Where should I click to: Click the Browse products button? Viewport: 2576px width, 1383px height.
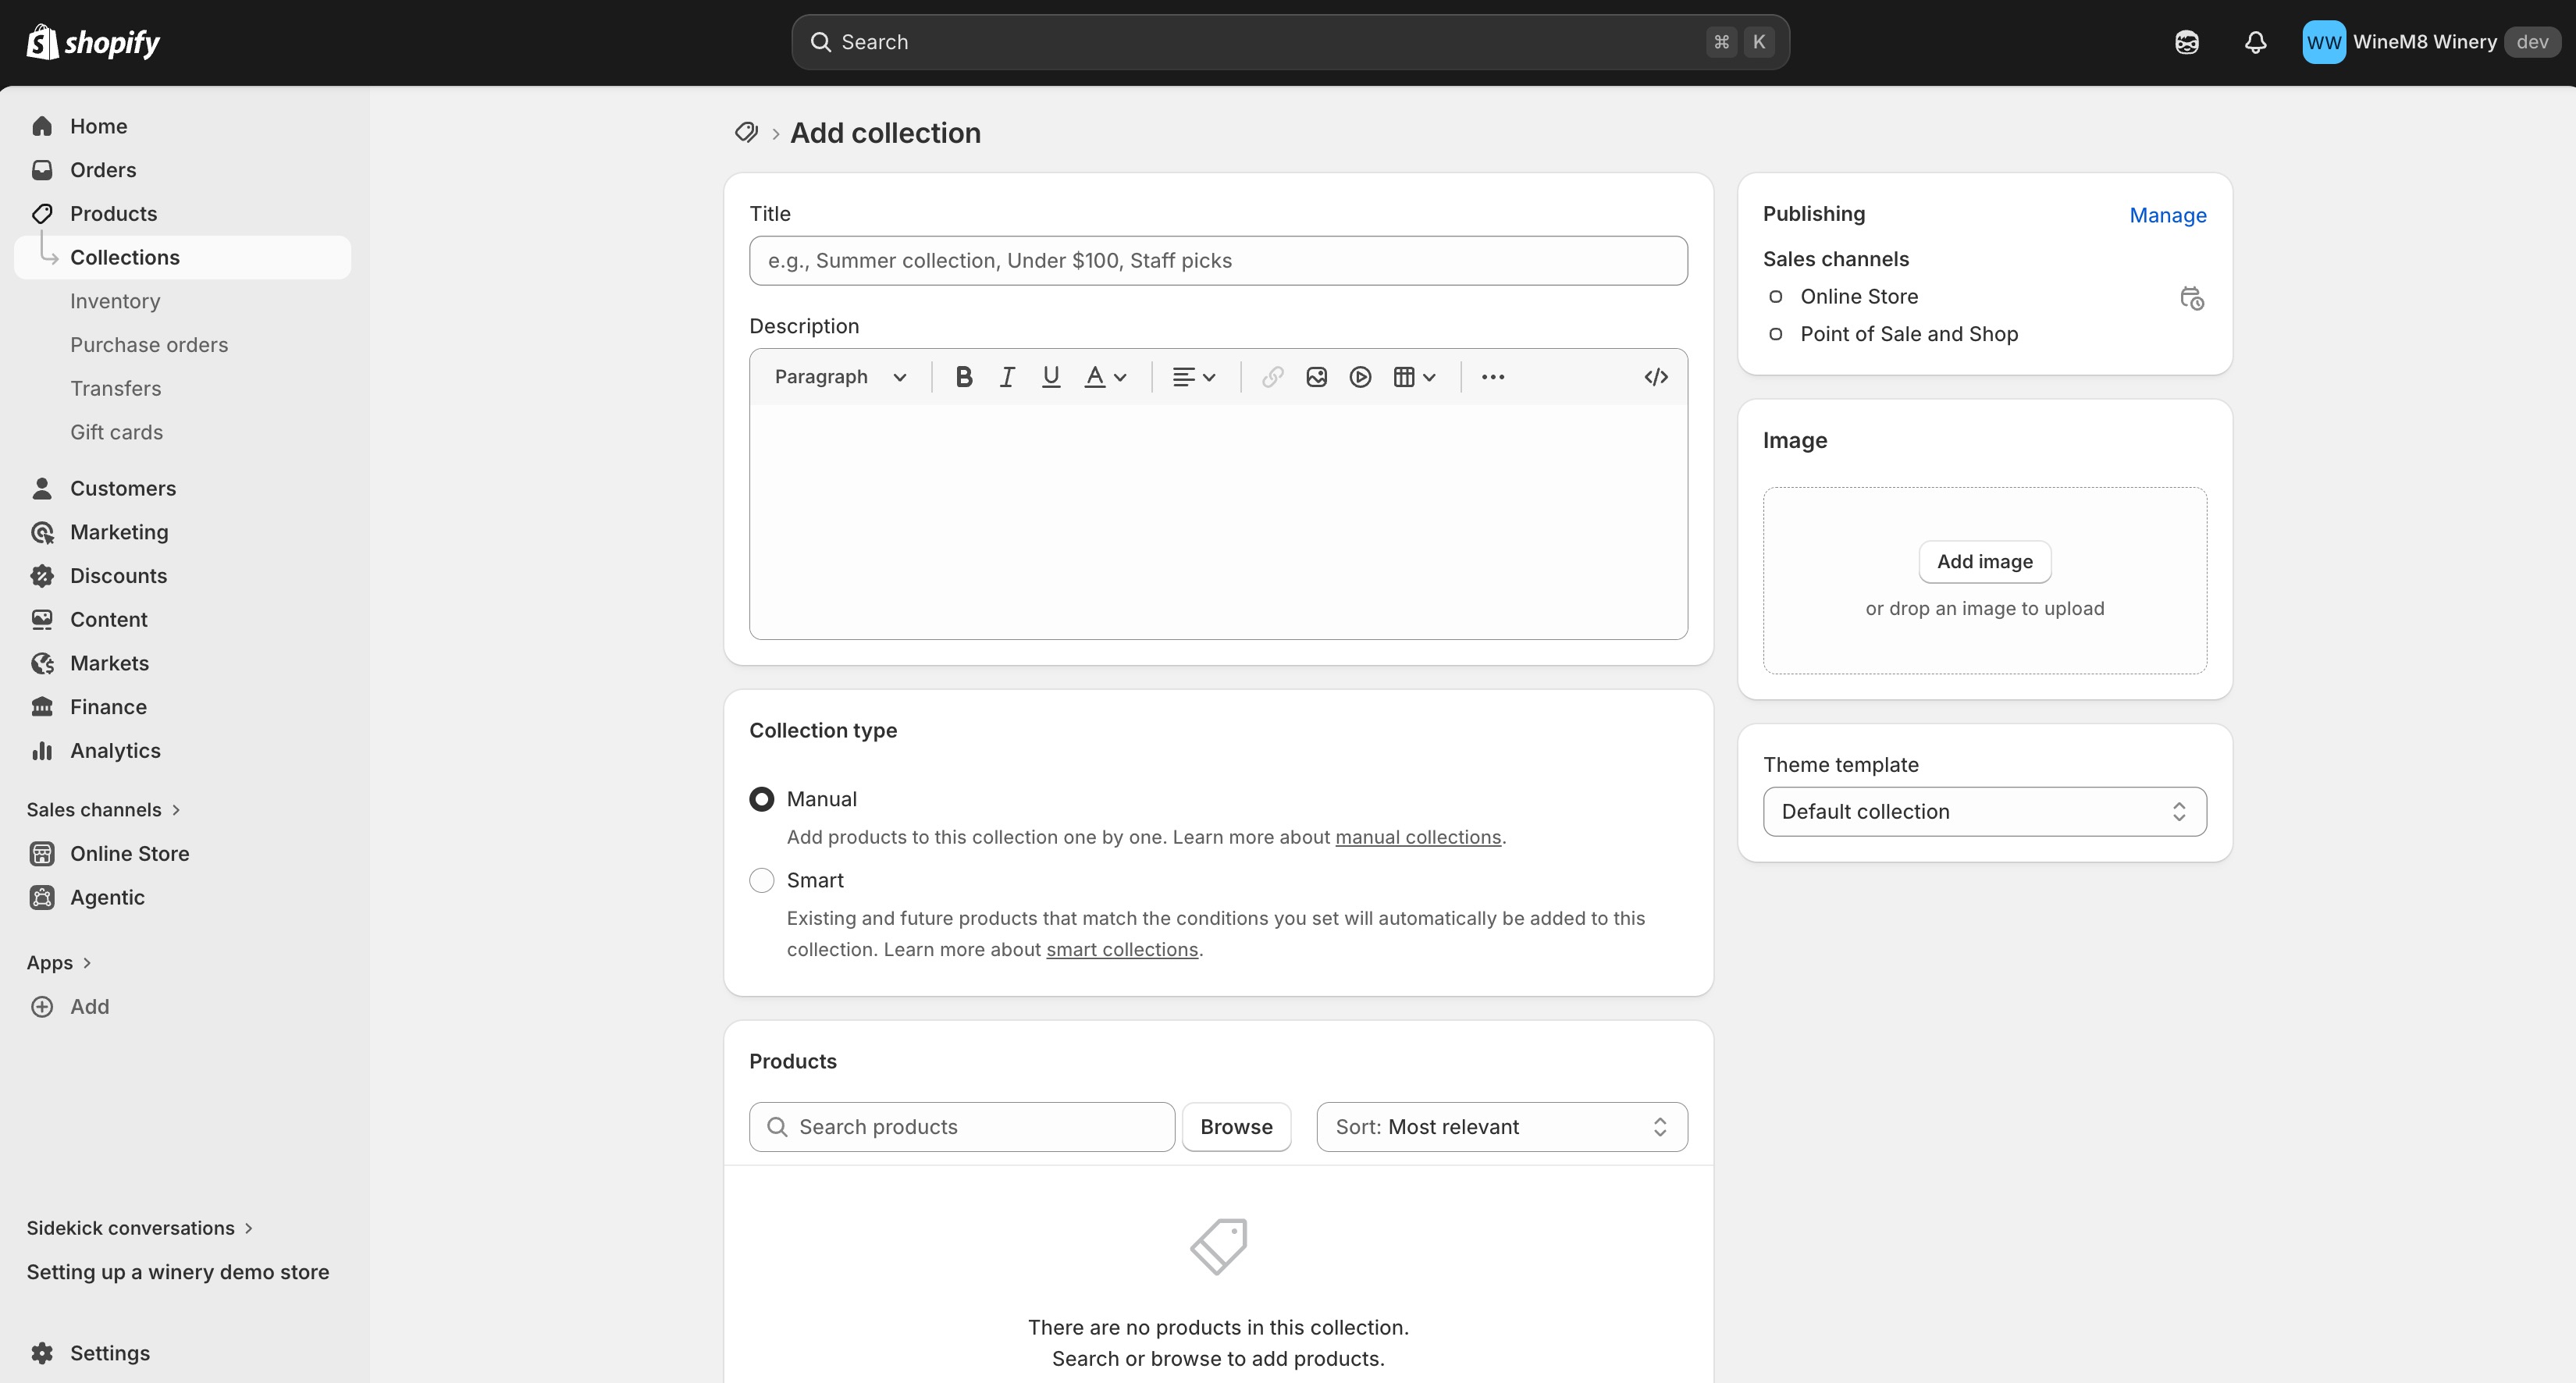pos(1236,1127)
